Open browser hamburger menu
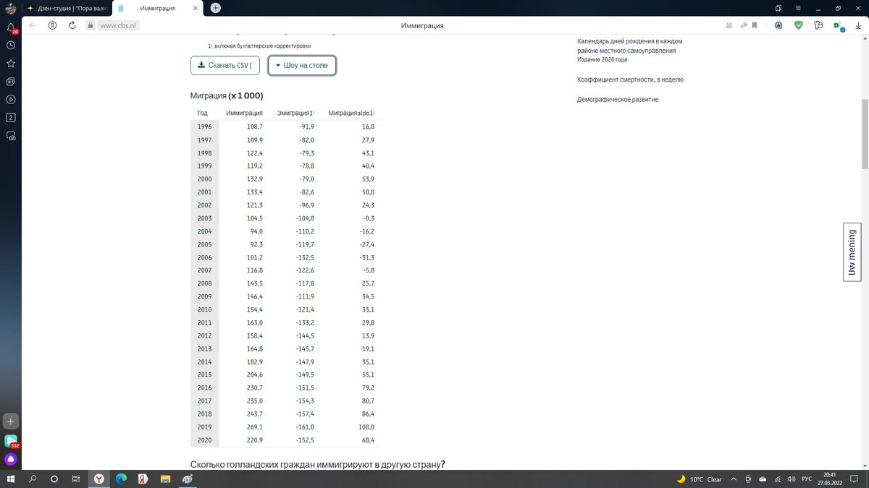 797,7
